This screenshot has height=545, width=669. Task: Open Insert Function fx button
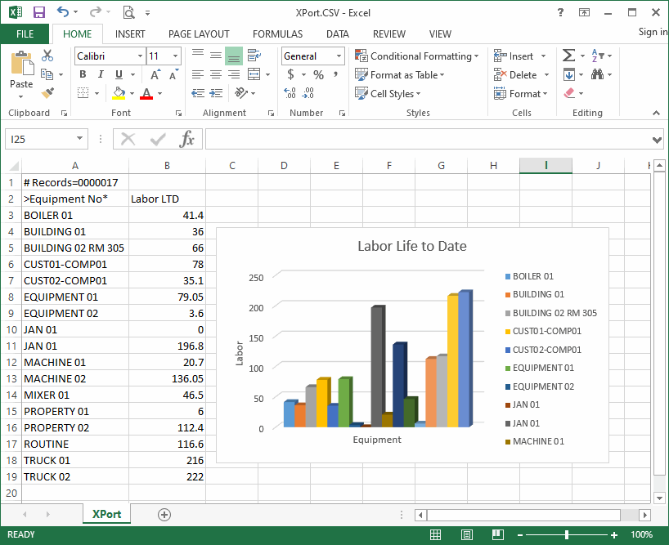click(x=186, y=139)
